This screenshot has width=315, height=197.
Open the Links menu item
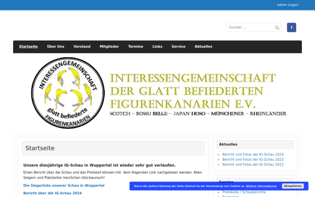click(x=157, y=47)
